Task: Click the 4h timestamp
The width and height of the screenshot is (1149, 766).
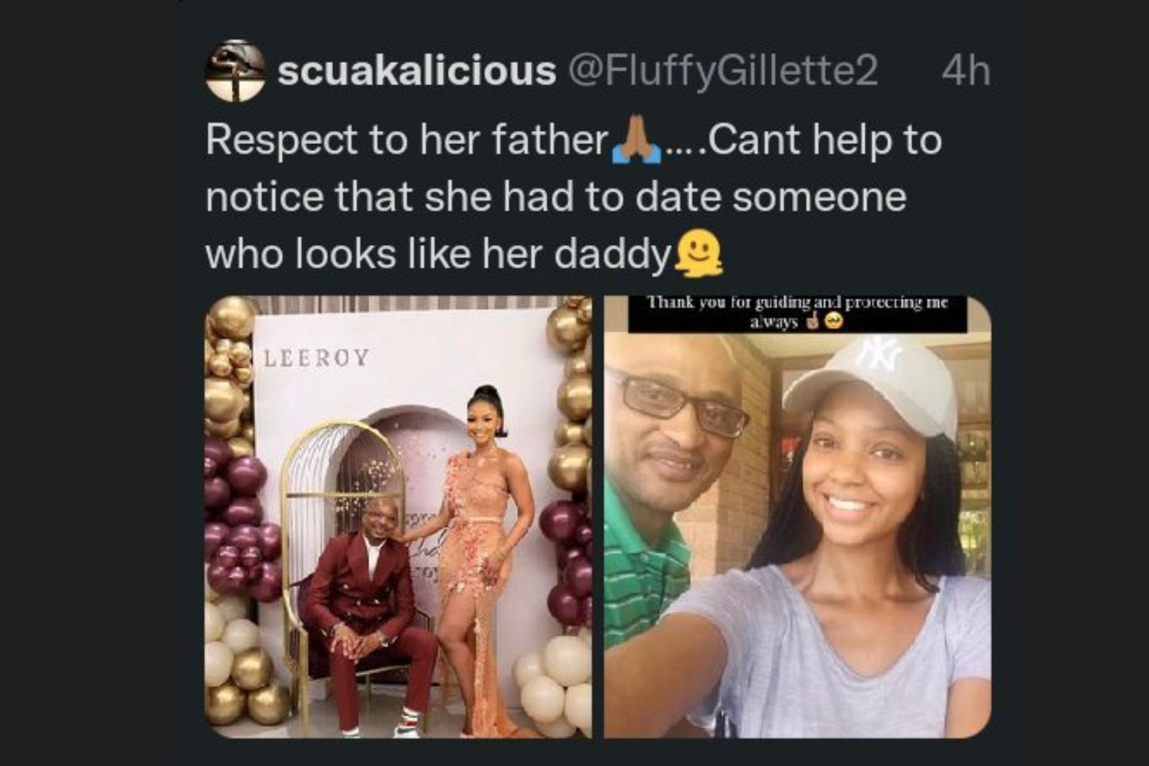Action: tap(965, 71)
